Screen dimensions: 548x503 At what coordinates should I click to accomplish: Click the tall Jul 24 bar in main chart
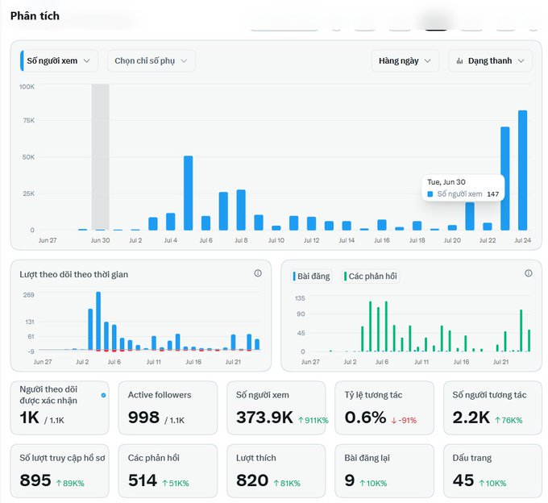click(x=522, y=170)
